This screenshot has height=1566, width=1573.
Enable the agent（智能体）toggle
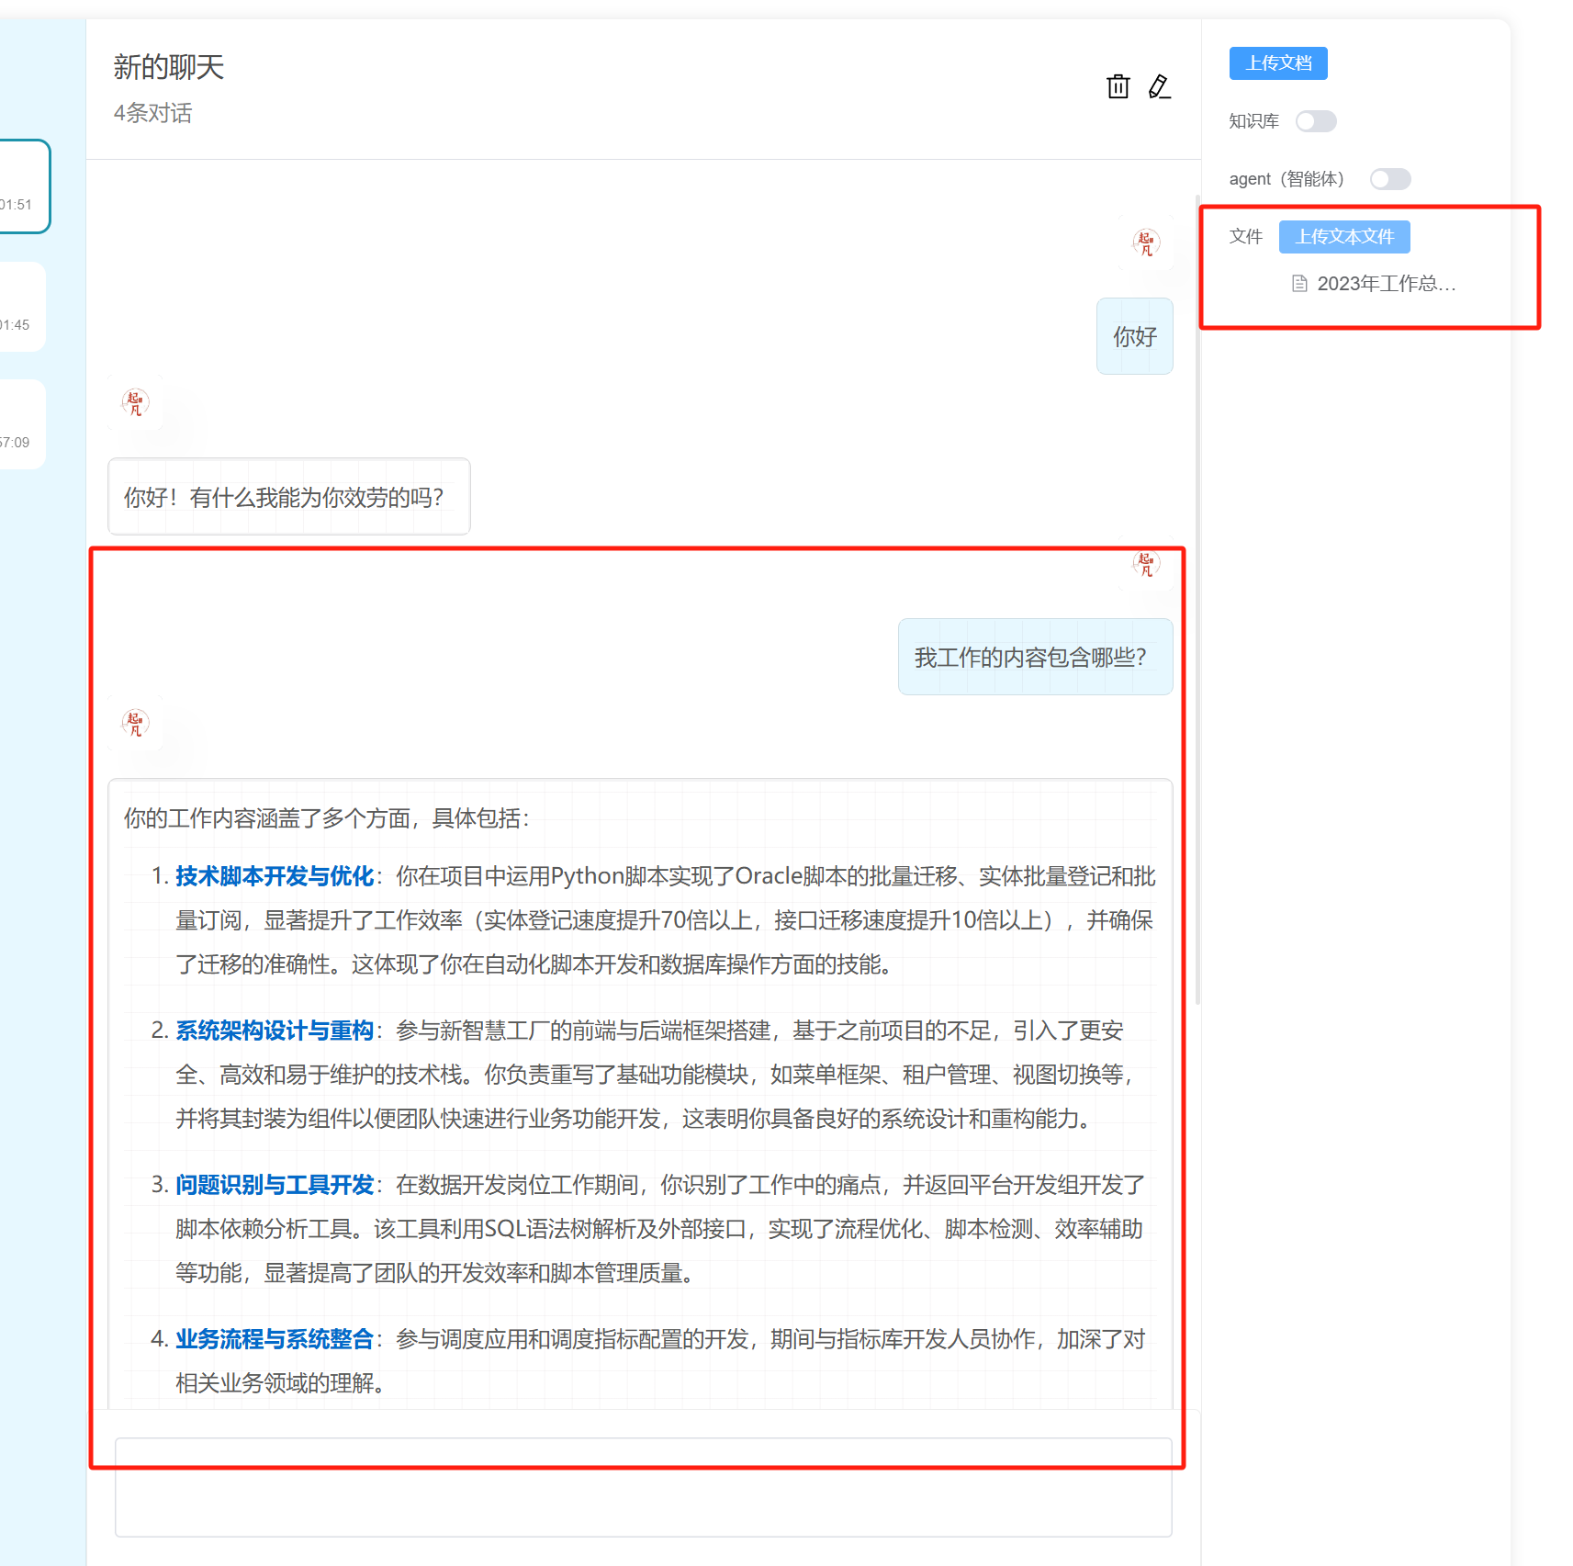(1390, 179)
